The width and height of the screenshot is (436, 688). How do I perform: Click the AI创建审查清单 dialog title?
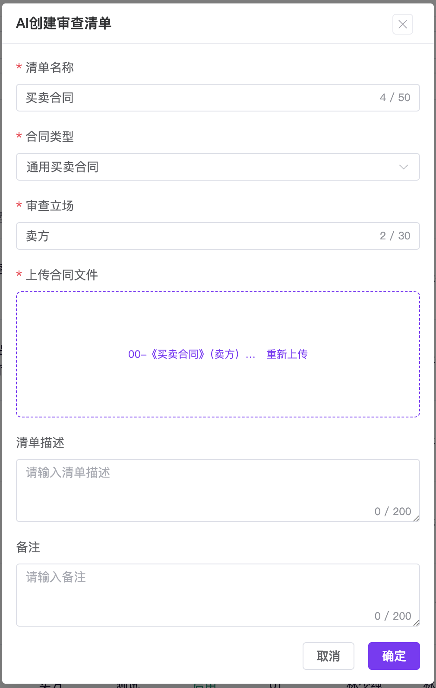(64, 23)
